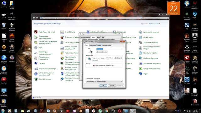Image resolution: width=201 pixels, height=113 pixels.
Task: Open the Звук control panel item
Action: coord(38,47)
